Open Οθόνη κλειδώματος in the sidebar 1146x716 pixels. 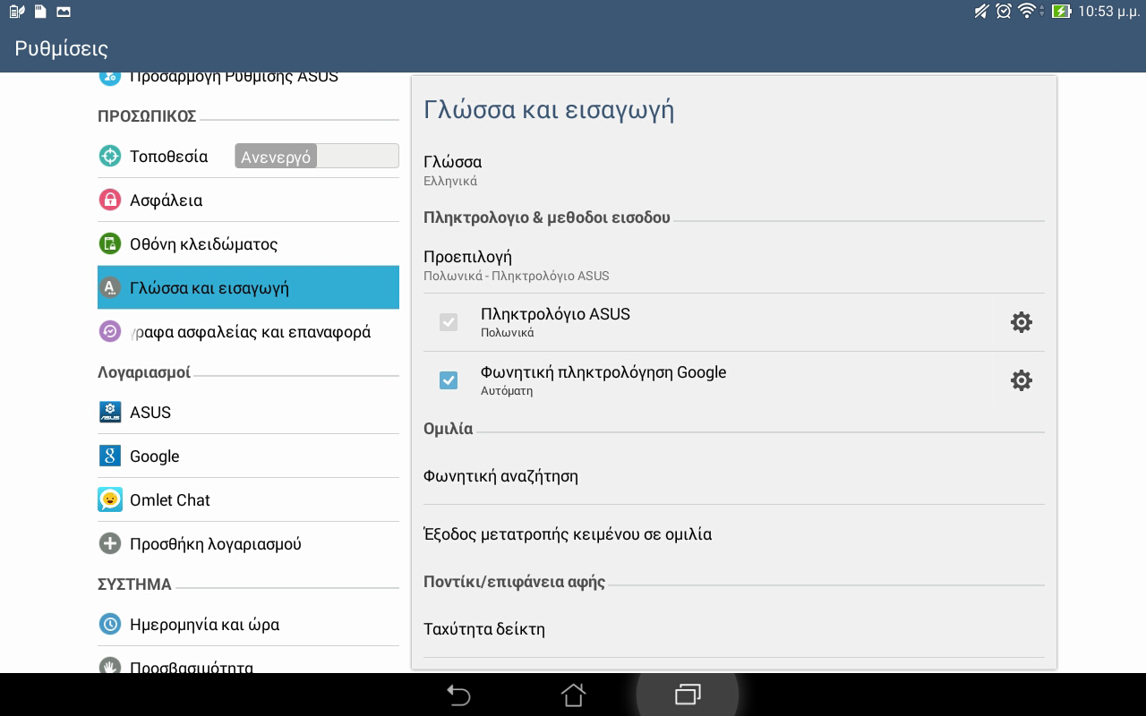pyautogui.click(x=248, y=243)
